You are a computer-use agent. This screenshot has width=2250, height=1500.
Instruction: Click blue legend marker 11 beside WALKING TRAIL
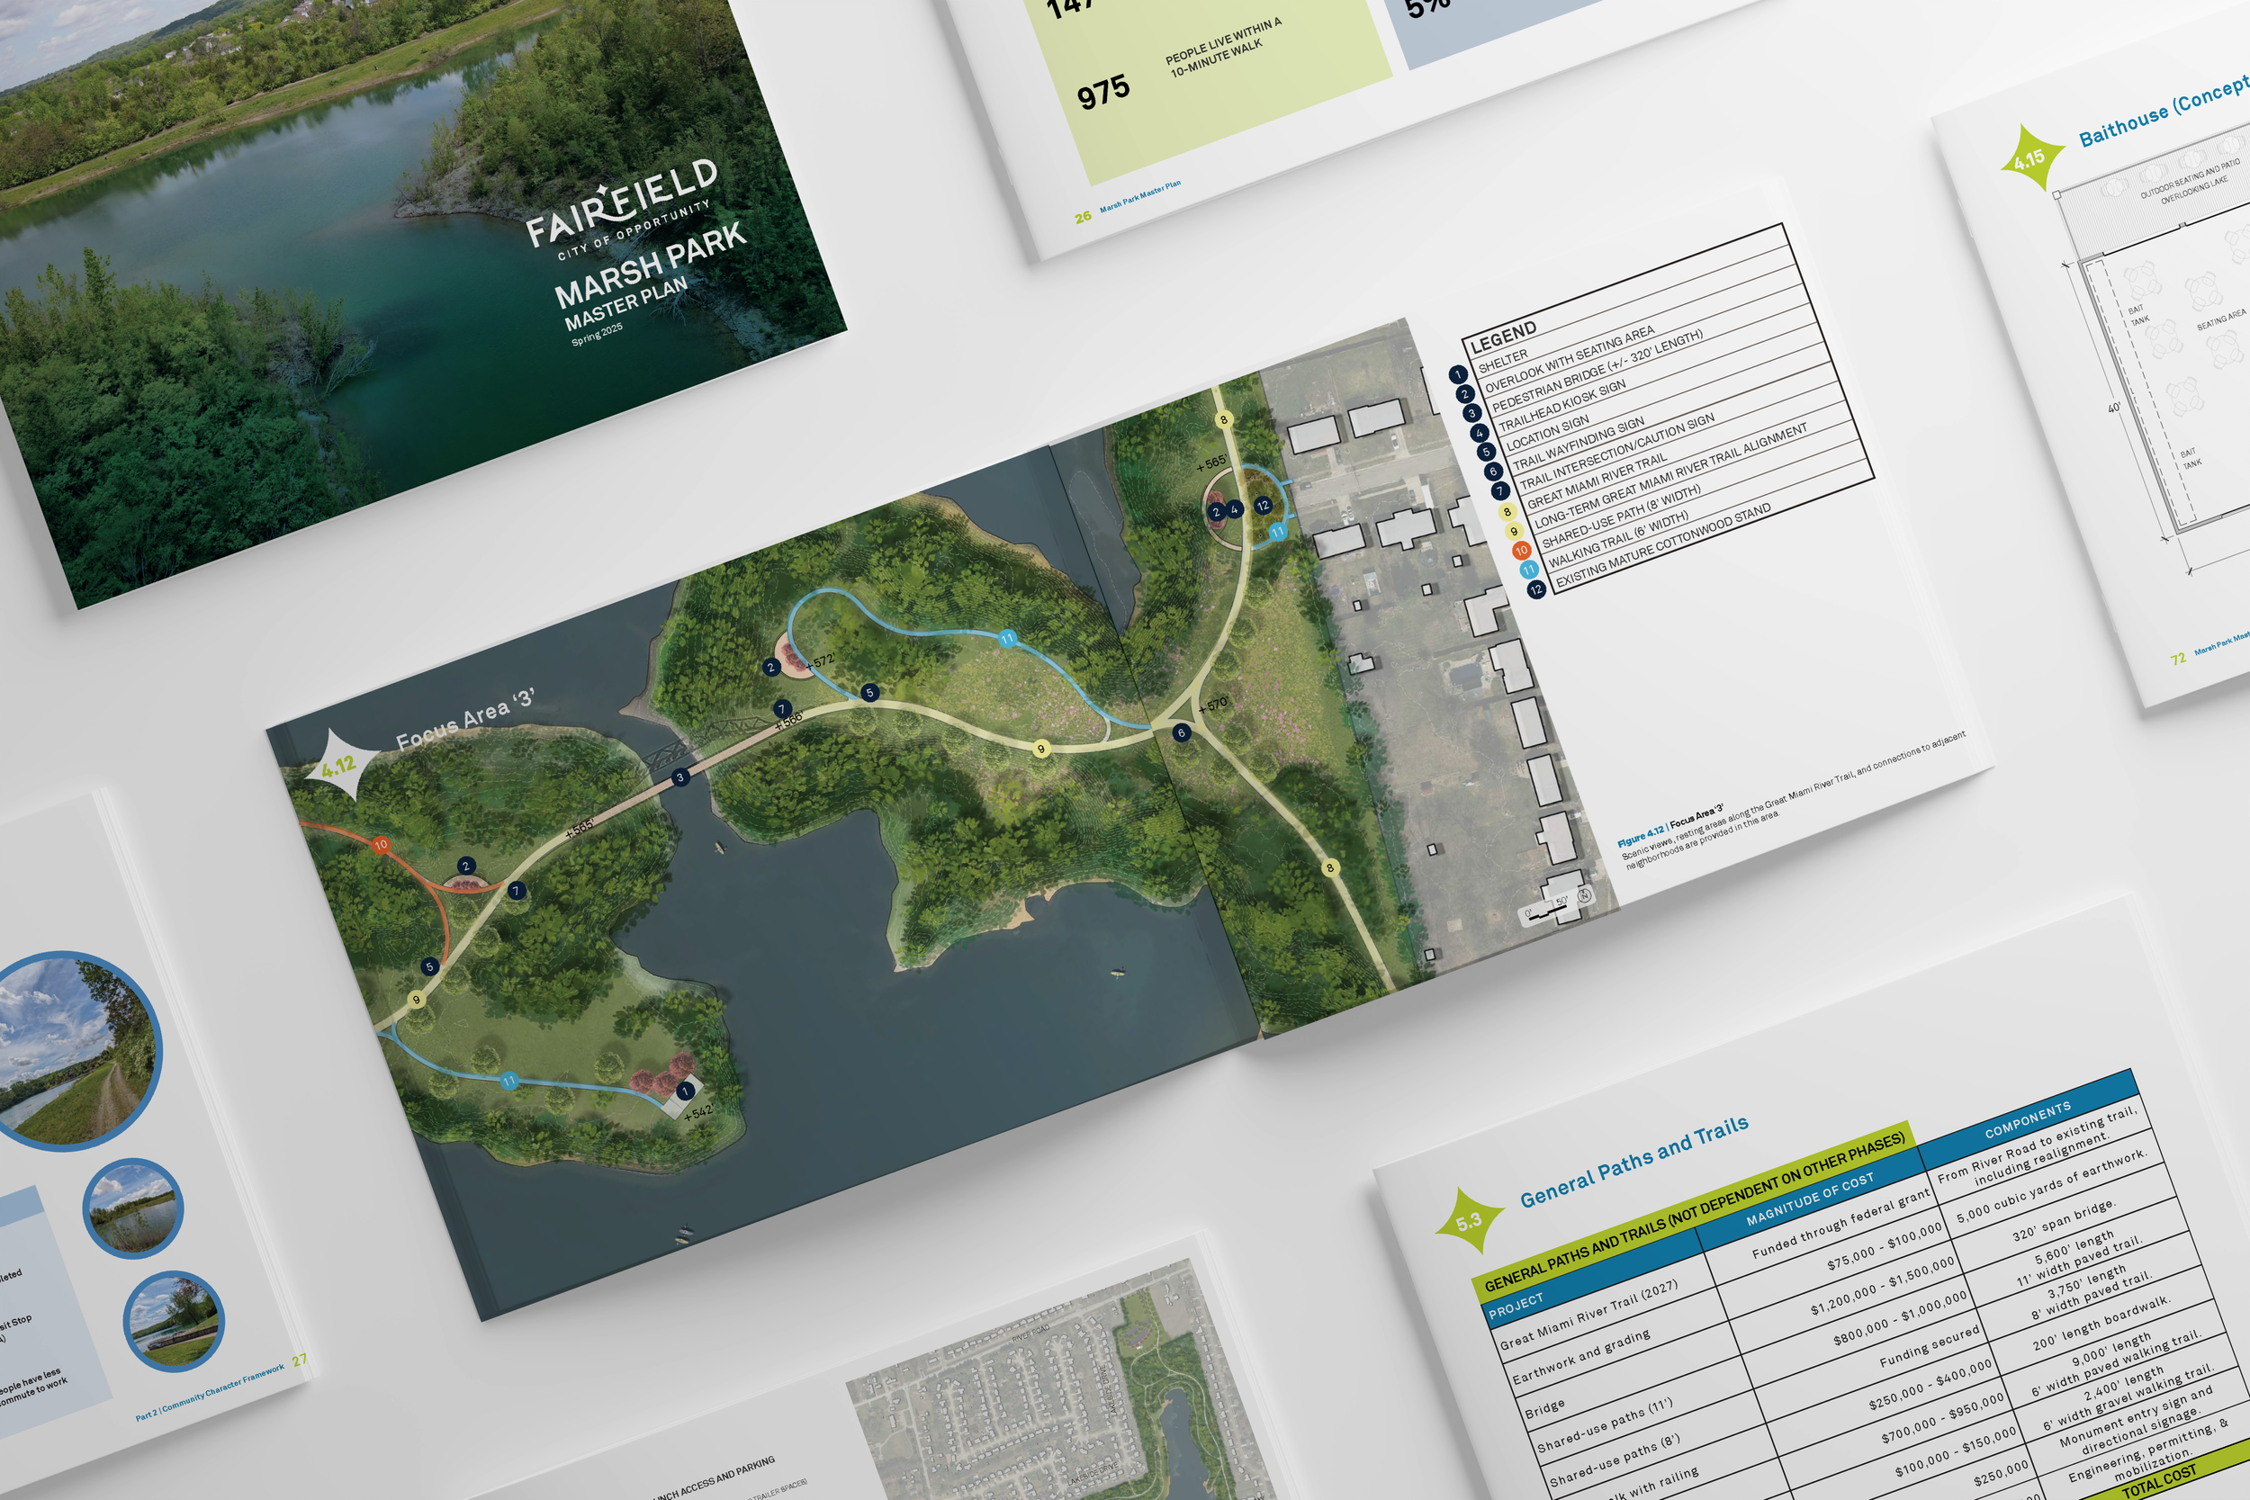pos(1529,570)
